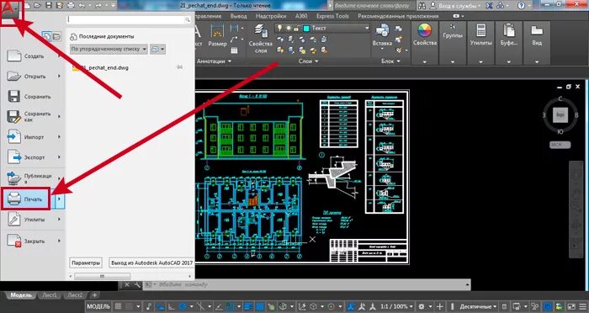Select Print (Печать) in application menu

tap(26, 199)
